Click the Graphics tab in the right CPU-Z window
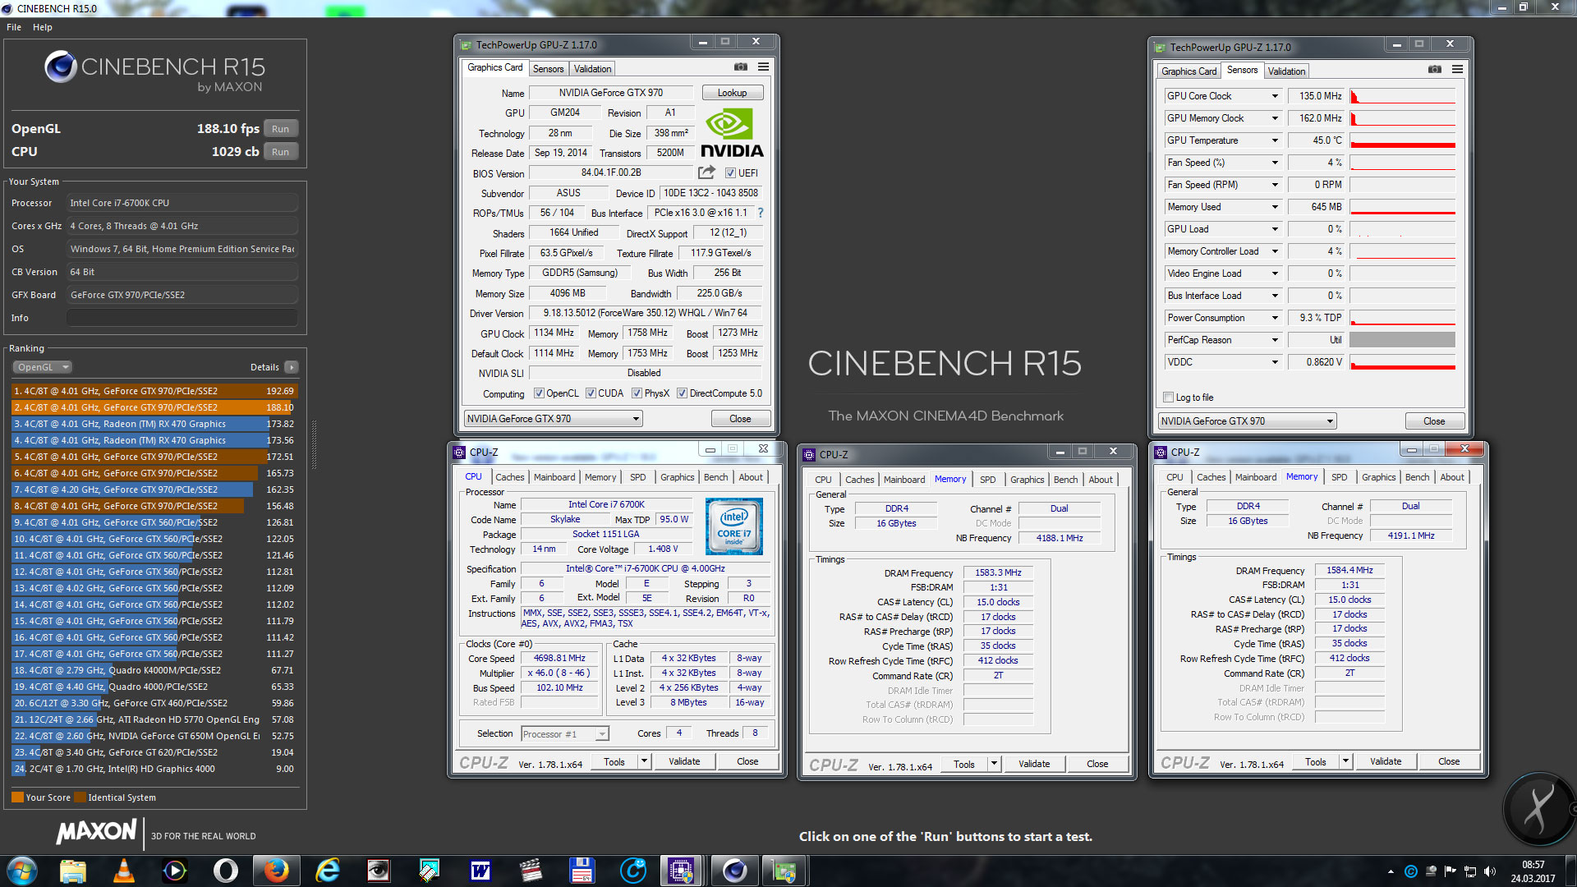 1378,477
